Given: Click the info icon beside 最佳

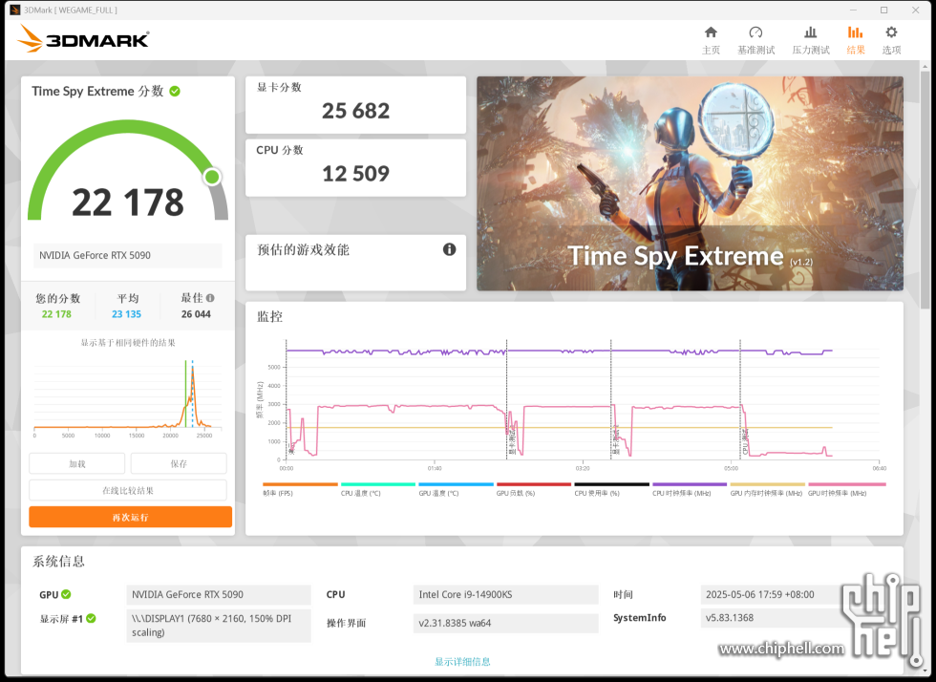Looking at the screenshot, I should point(210,297).
